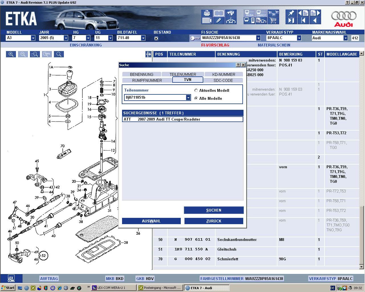Click the printer icon in the toolbar
The image size is (365, 292).
point(207,13)
